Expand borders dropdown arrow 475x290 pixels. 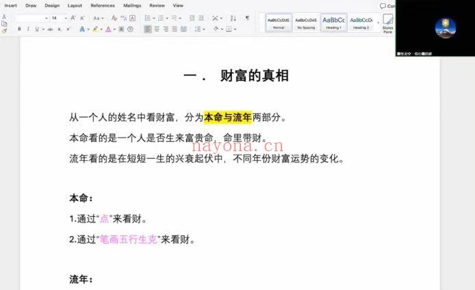[235, 29]
